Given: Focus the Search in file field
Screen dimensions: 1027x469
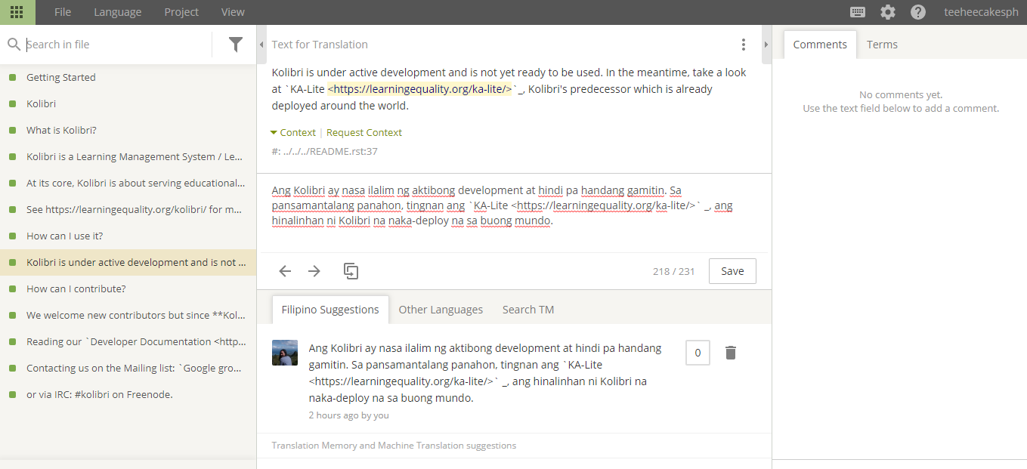Looking at the screenshot, I should click(x=117, y=45).
